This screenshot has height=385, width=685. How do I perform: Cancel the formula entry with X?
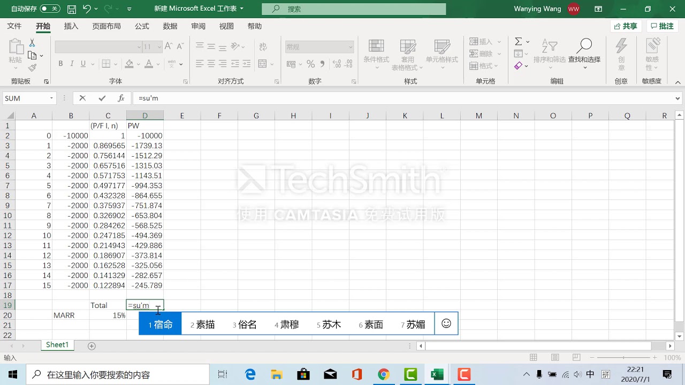tap(82, 98)
